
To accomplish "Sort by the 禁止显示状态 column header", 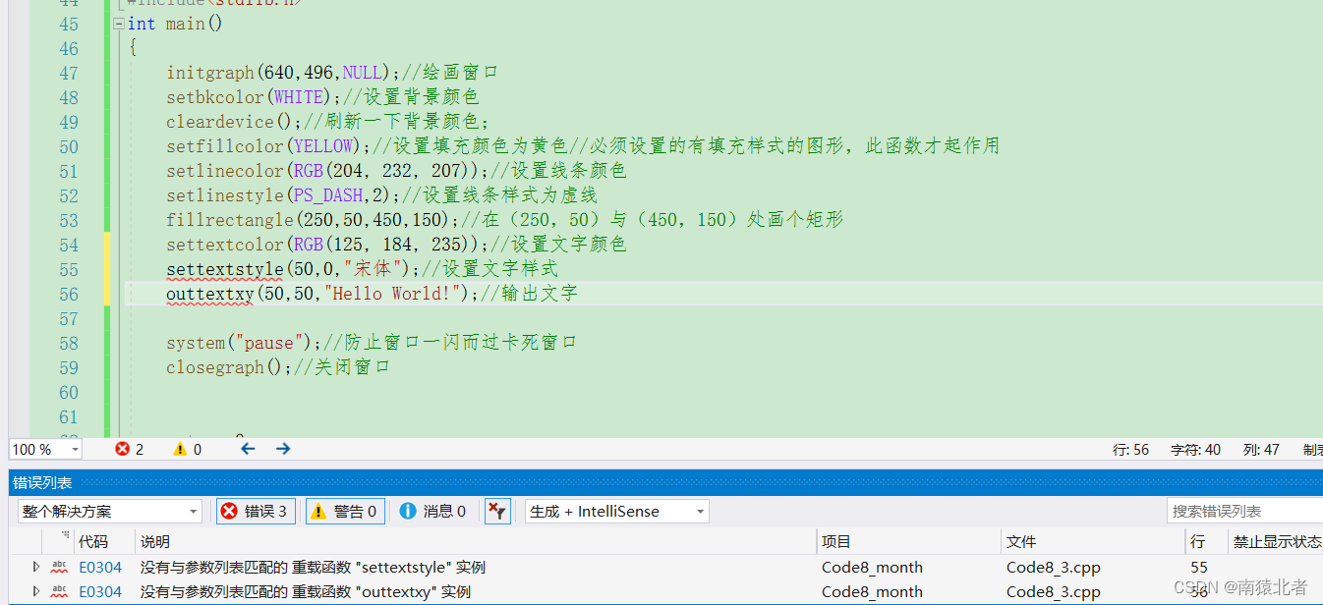I will (1277, 541).
